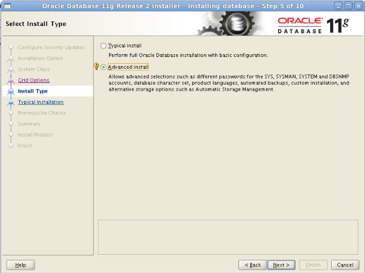This screenshot has height=273, width=365.
Task: Click the Installation Option step label
Action: 40,58
